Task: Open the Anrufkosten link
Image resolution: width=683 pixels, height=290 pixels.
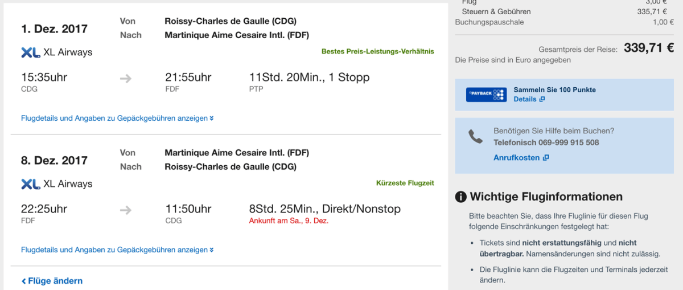Action: [x=516, y=158]
